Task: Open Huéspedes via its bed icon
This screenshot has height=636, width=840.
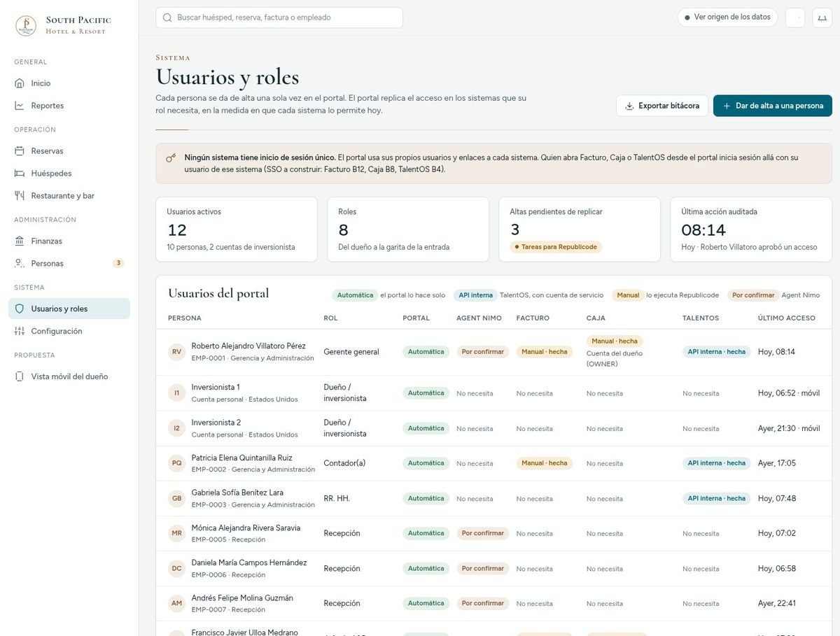Action: [x=19, y=174]
